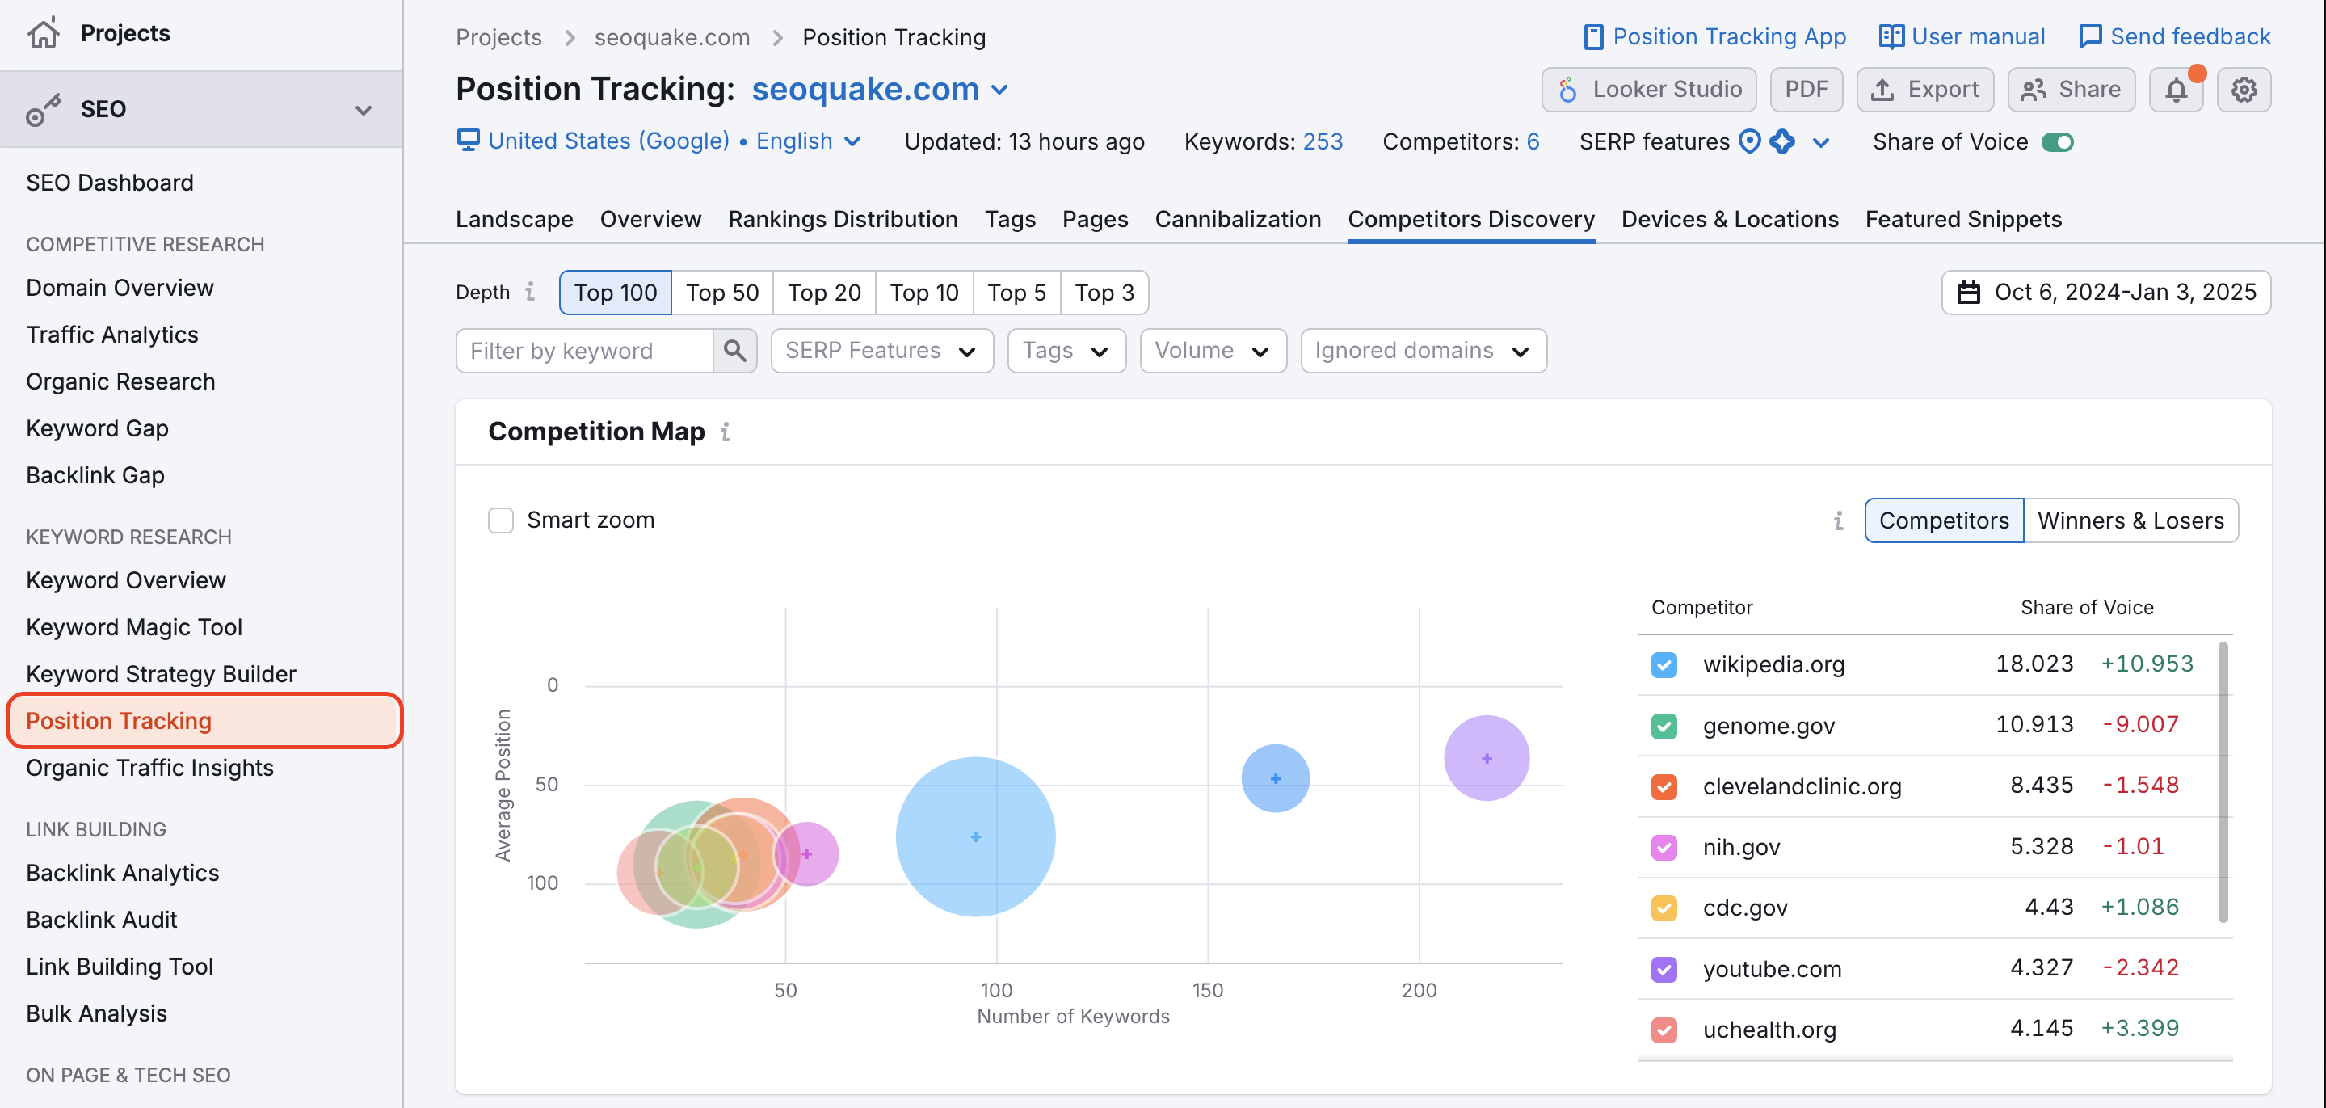
Task: Open the Ignored domains dropdown
Action: coord(1418,350)
